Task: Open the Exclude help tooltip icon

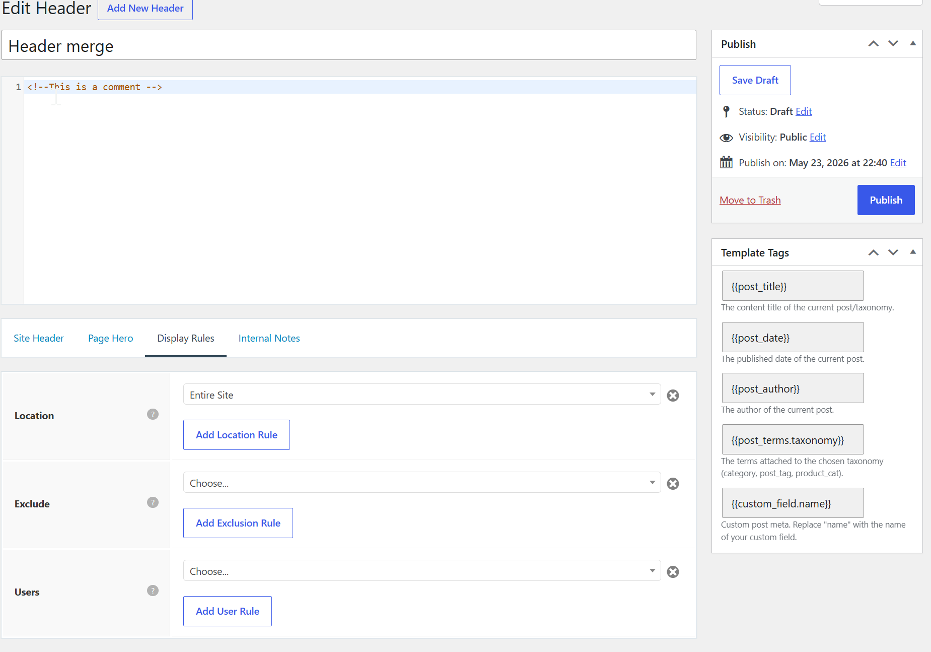Action: [x=153, y=502]
